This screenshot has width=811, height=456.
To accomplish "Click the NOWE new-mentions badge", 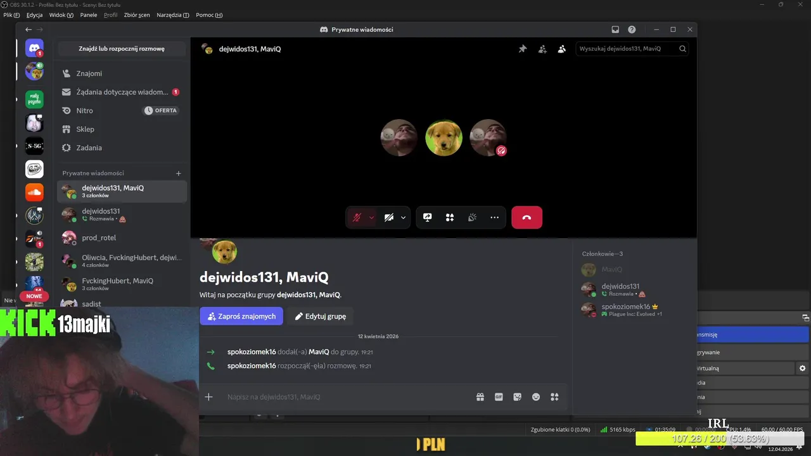I will [34, 296].
